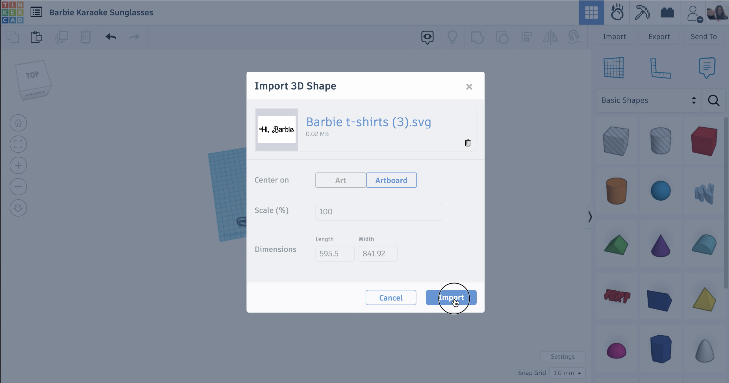Screen dimensions: 729x383
Task: Click Import to confirm the SVG import
Action: (x=451, y=298)
